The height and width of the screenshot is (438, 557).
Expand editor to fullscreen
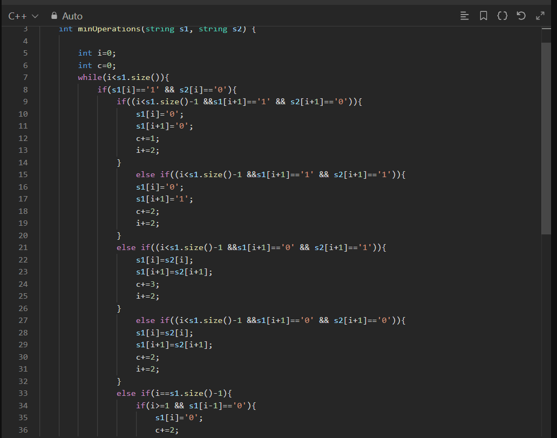pyautogui.click(x=540, y=16)
